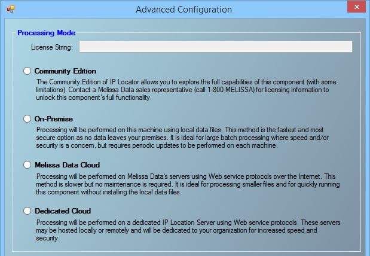Click the Processing Mode group heading
The image size is (370, 256).
pos(46,33)
